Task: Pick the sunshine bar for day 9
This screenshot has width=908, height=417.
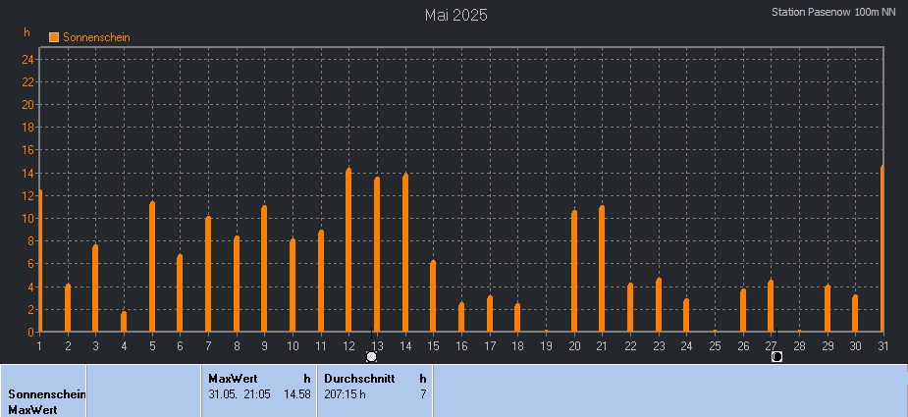Action: tap(264, 268)
